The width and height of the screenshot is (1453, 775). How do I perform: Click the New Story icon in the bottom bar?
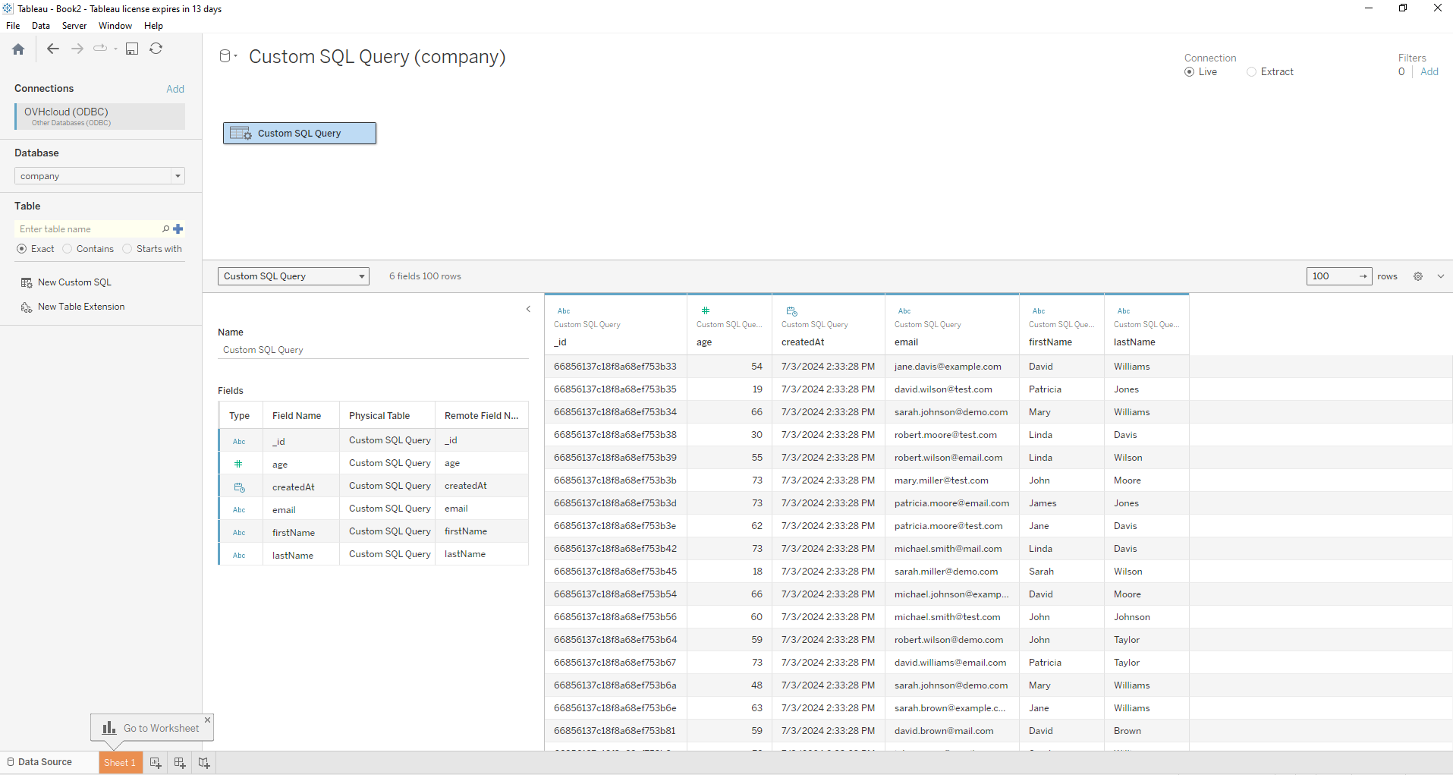[203, 762]
